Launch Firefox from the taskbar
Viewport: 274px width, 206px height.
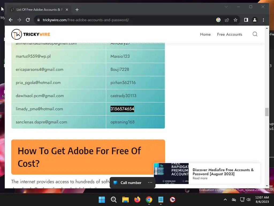coord(137,200)
